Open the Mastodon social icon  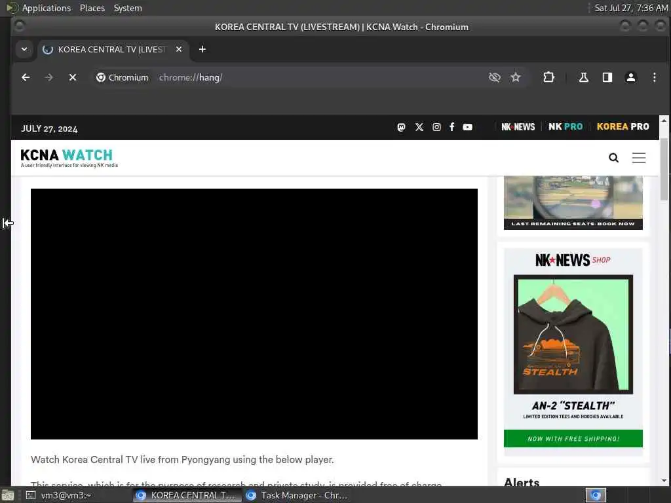pos(401,127)
